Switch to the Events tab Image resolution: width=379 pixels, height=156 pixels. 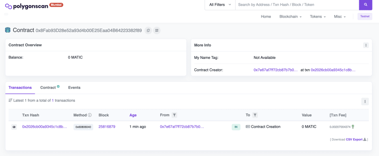pos(74,88)
